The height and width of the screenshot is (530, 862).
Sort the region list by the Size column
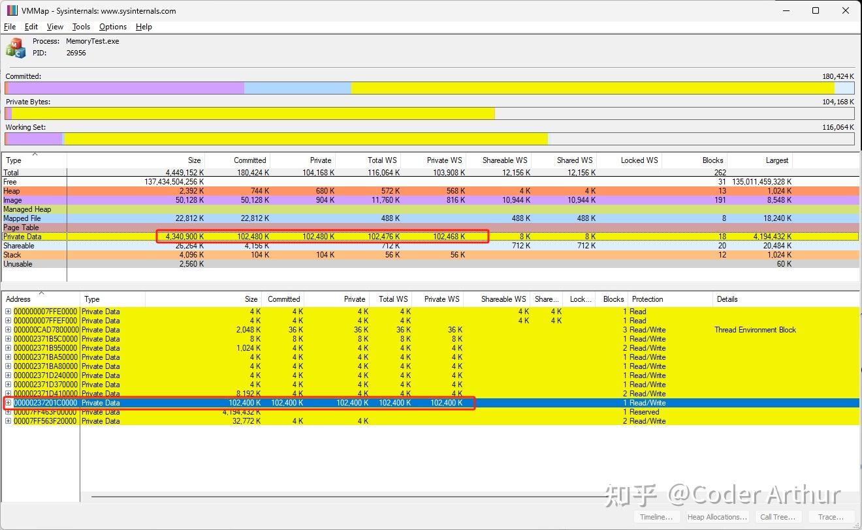[250, 299]
